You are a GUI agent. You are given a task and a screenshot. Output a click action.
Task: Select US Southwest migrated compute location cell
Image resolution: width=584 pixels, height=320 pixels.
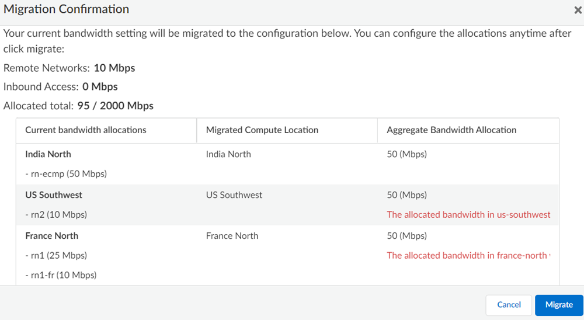(234, 195)
